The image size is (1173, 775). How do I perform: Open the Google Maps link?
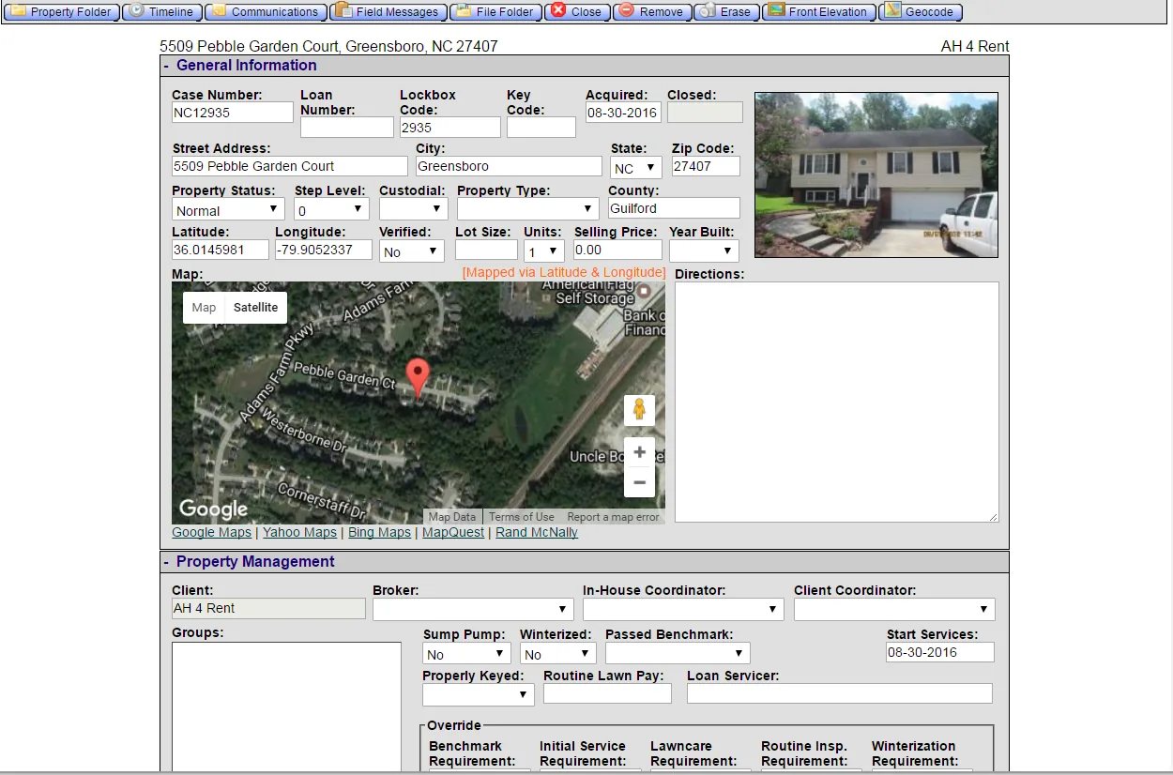tap(212, 533)
